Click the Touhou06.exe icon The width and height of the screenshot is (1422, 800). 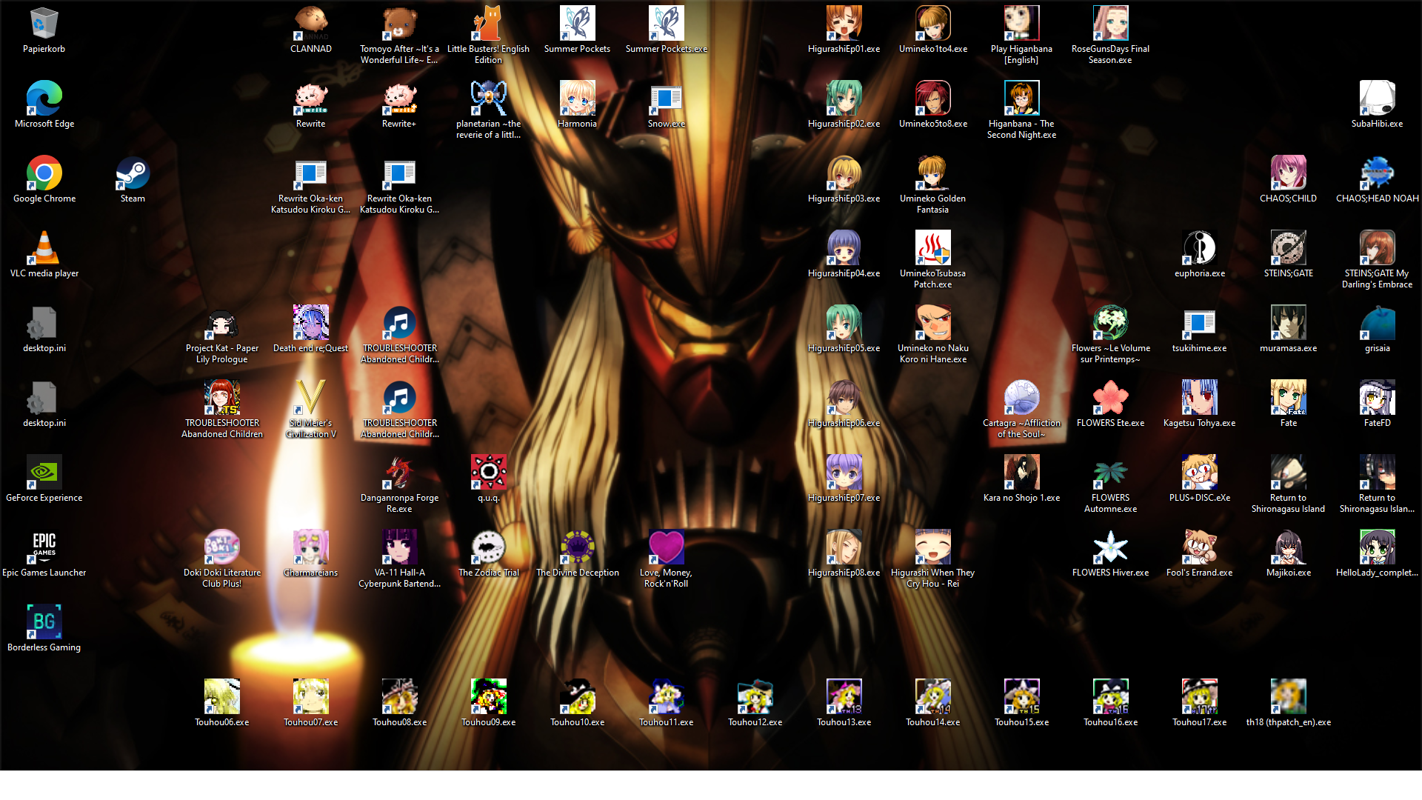221,697
